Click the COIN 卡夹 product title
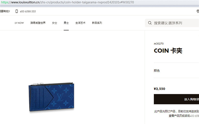The width and height of the screenshot is (199, 124). pos(168,51)
